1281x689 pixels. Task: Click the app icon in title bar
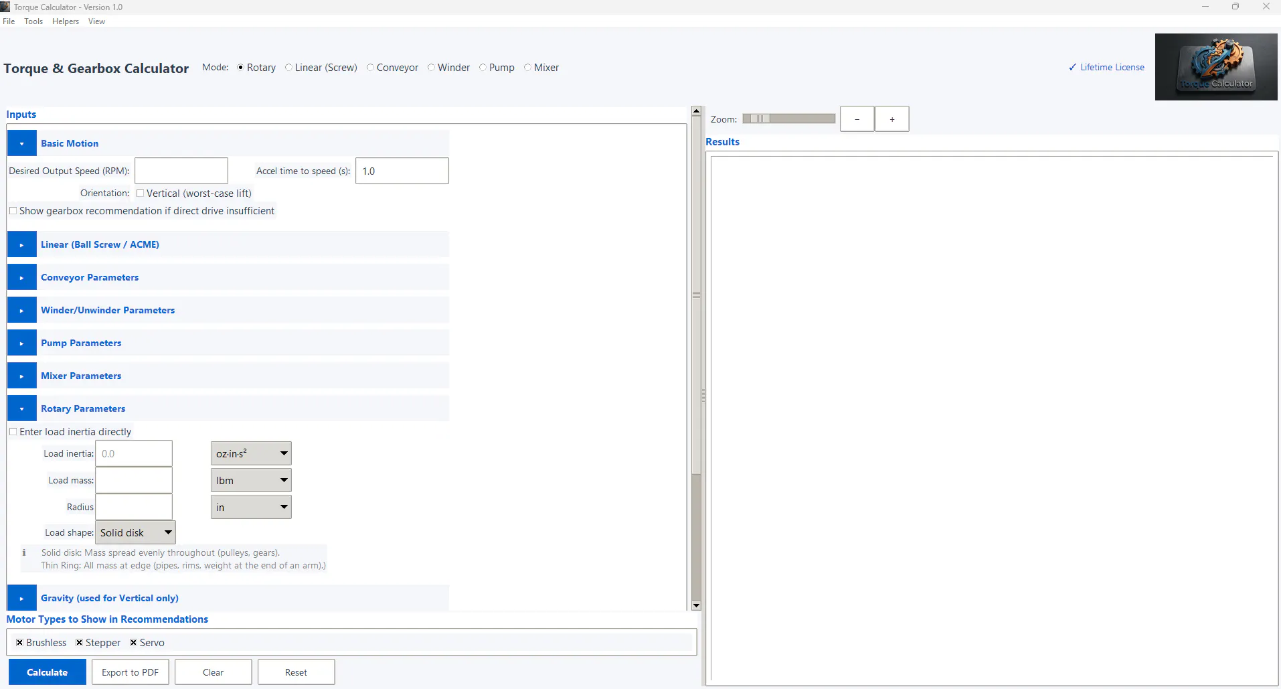tap(5, 7)
